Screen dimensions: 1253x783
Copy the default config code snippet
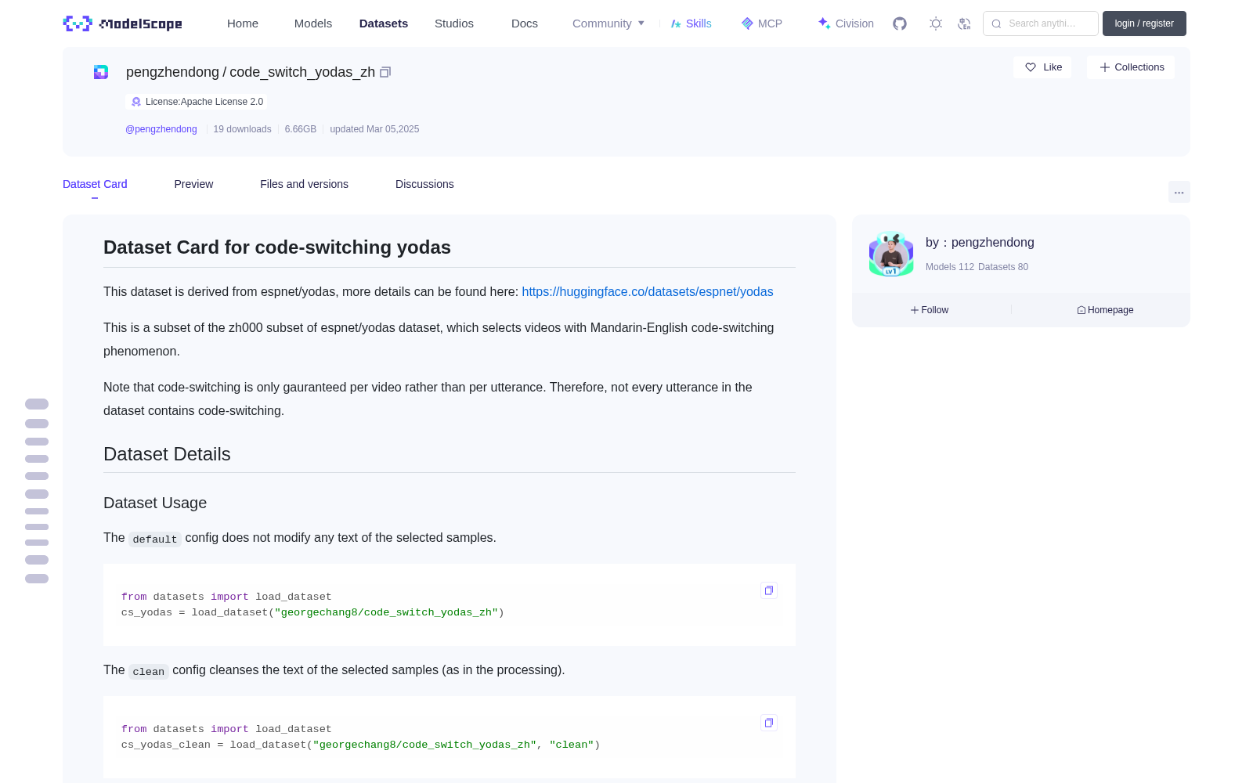click(x=769, y=590)
